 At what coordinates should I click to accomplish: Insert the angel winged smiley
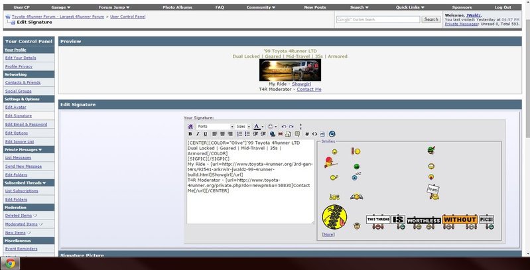[x=356, y=196]
